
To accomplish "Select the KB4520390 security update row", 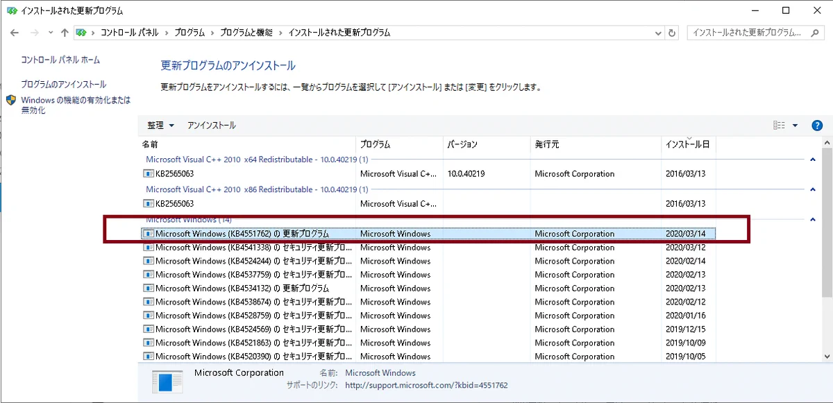I will [x=428, y=357].
